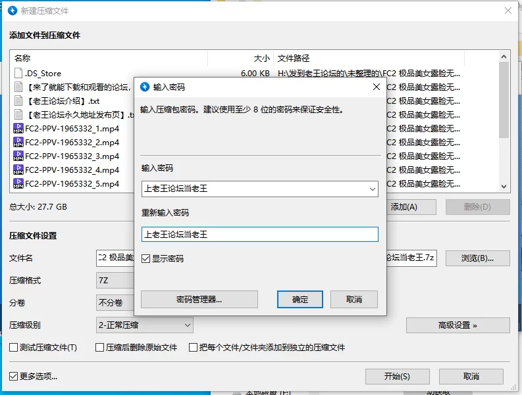Click the 添加(A) button
This screenshot has width=522, height=395.
[411, 207]
